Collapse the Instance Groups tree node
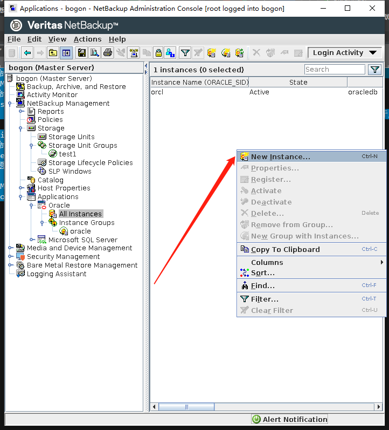The image size is (389, 430). point(42,223)
